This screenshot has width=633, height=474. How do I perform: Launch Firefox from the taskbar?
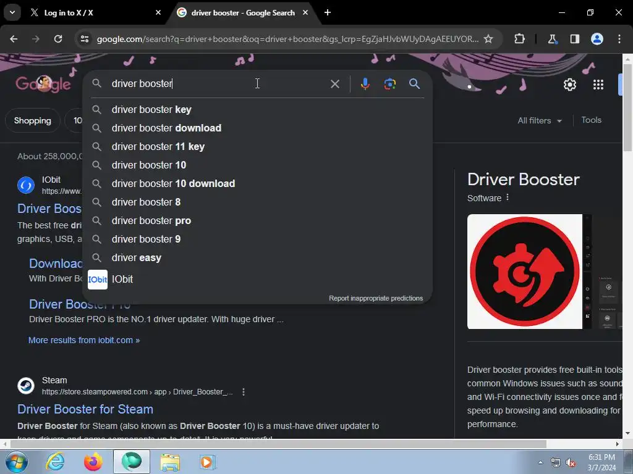93,462
